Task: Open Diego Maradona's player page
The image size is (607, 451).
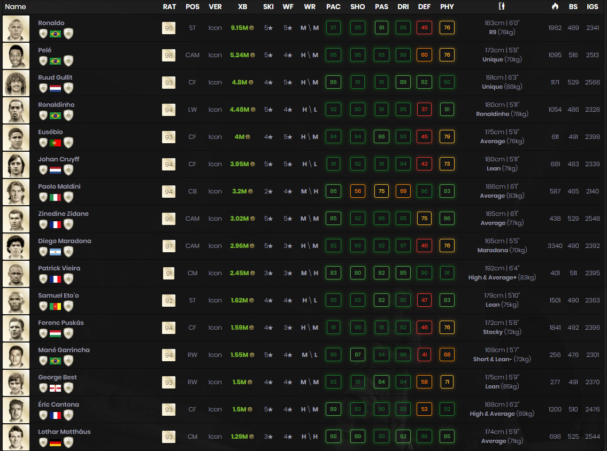Action: (65, 241)
